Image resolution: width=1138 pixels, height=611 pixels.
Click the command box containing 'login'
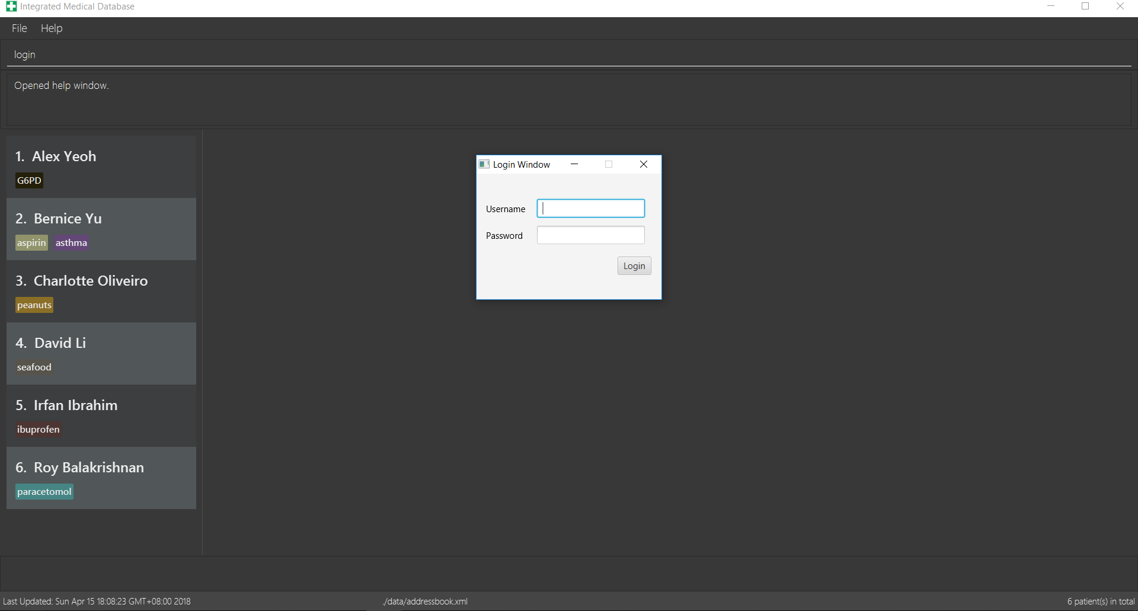tap(569, 55)
